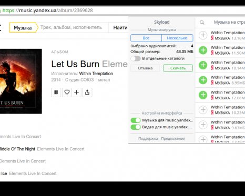Focus the 'Трек, альбом, исполнитель' search field

pyautogui.click(x=73, y=27)
